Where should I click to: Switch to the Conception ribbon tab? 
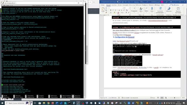[125, 5]
